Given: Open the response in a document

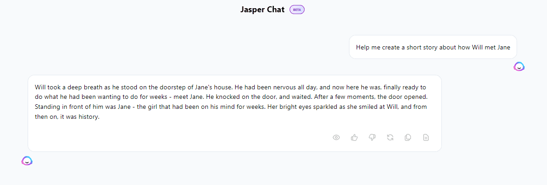Looking at the screenshot, I should point(426,137).
